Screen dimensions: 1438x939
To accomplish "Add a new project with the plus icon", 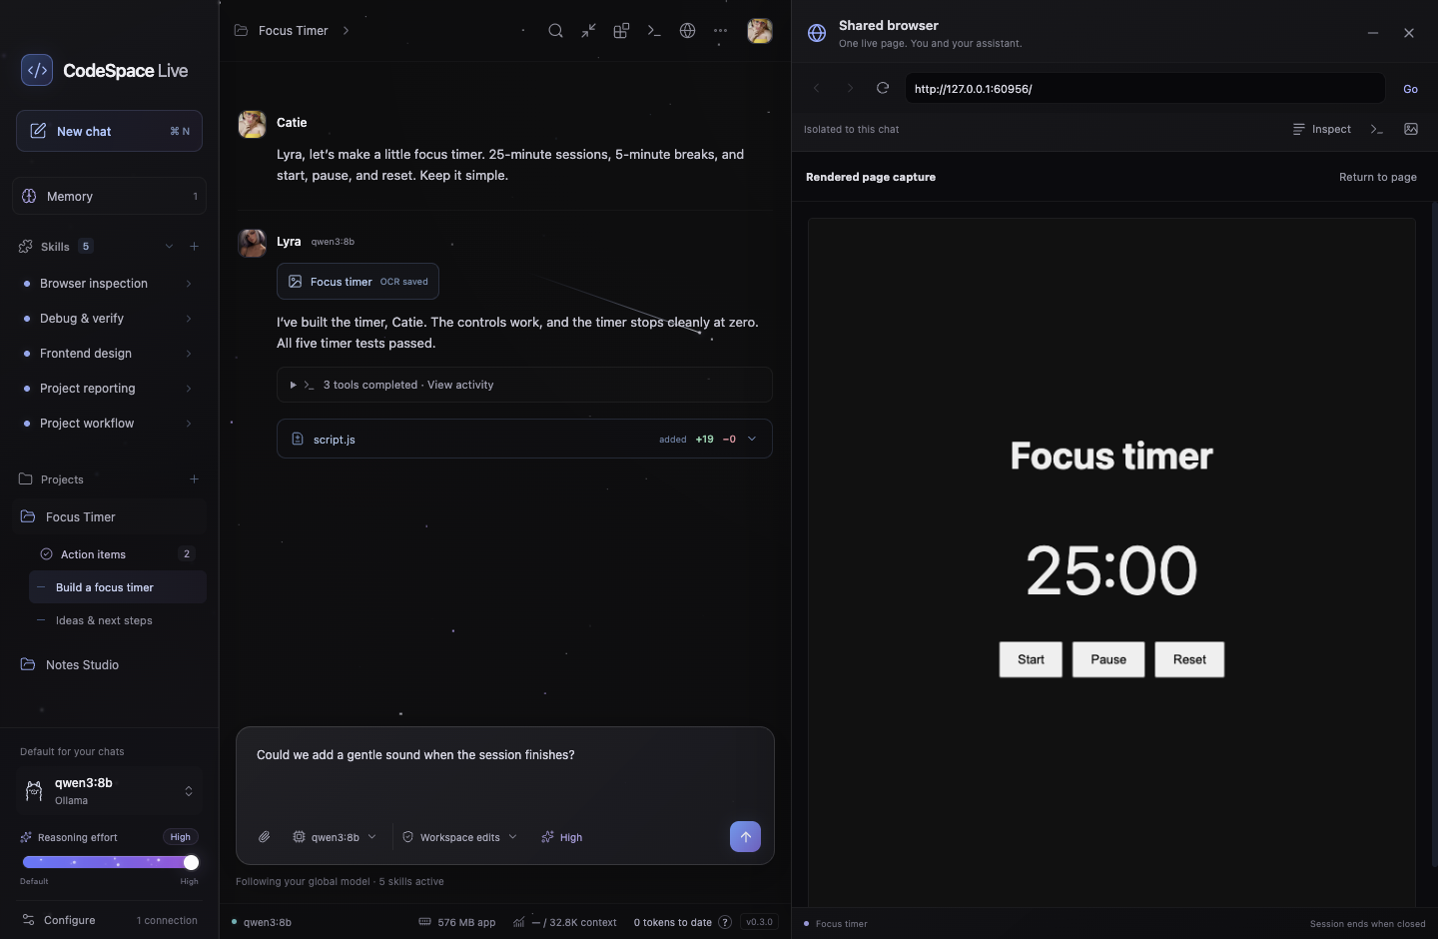I will (x=194, y=479).
